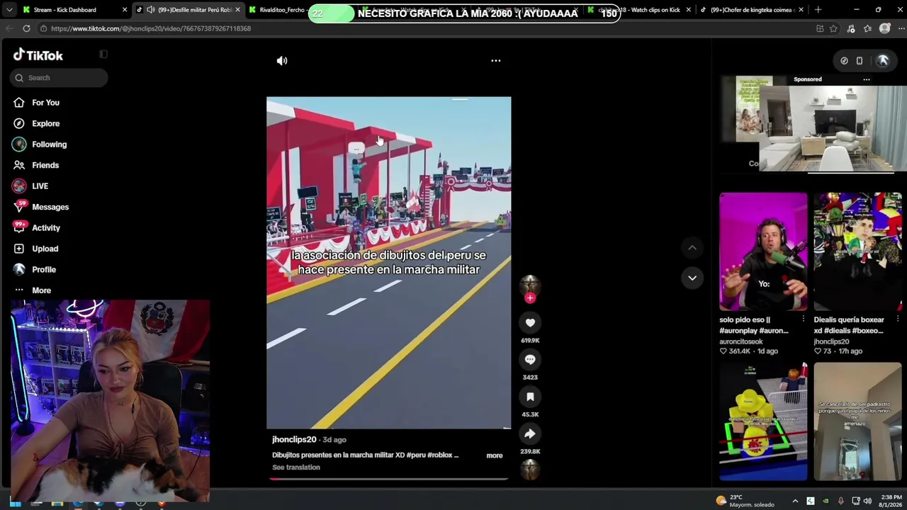
Task: Open the Upload page
Action: (45, 249)
